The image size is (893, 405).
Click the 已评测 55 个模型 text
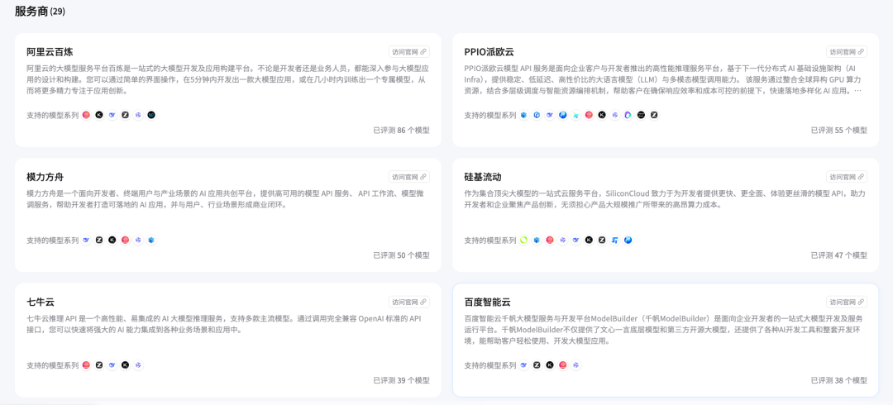point(839,131)
